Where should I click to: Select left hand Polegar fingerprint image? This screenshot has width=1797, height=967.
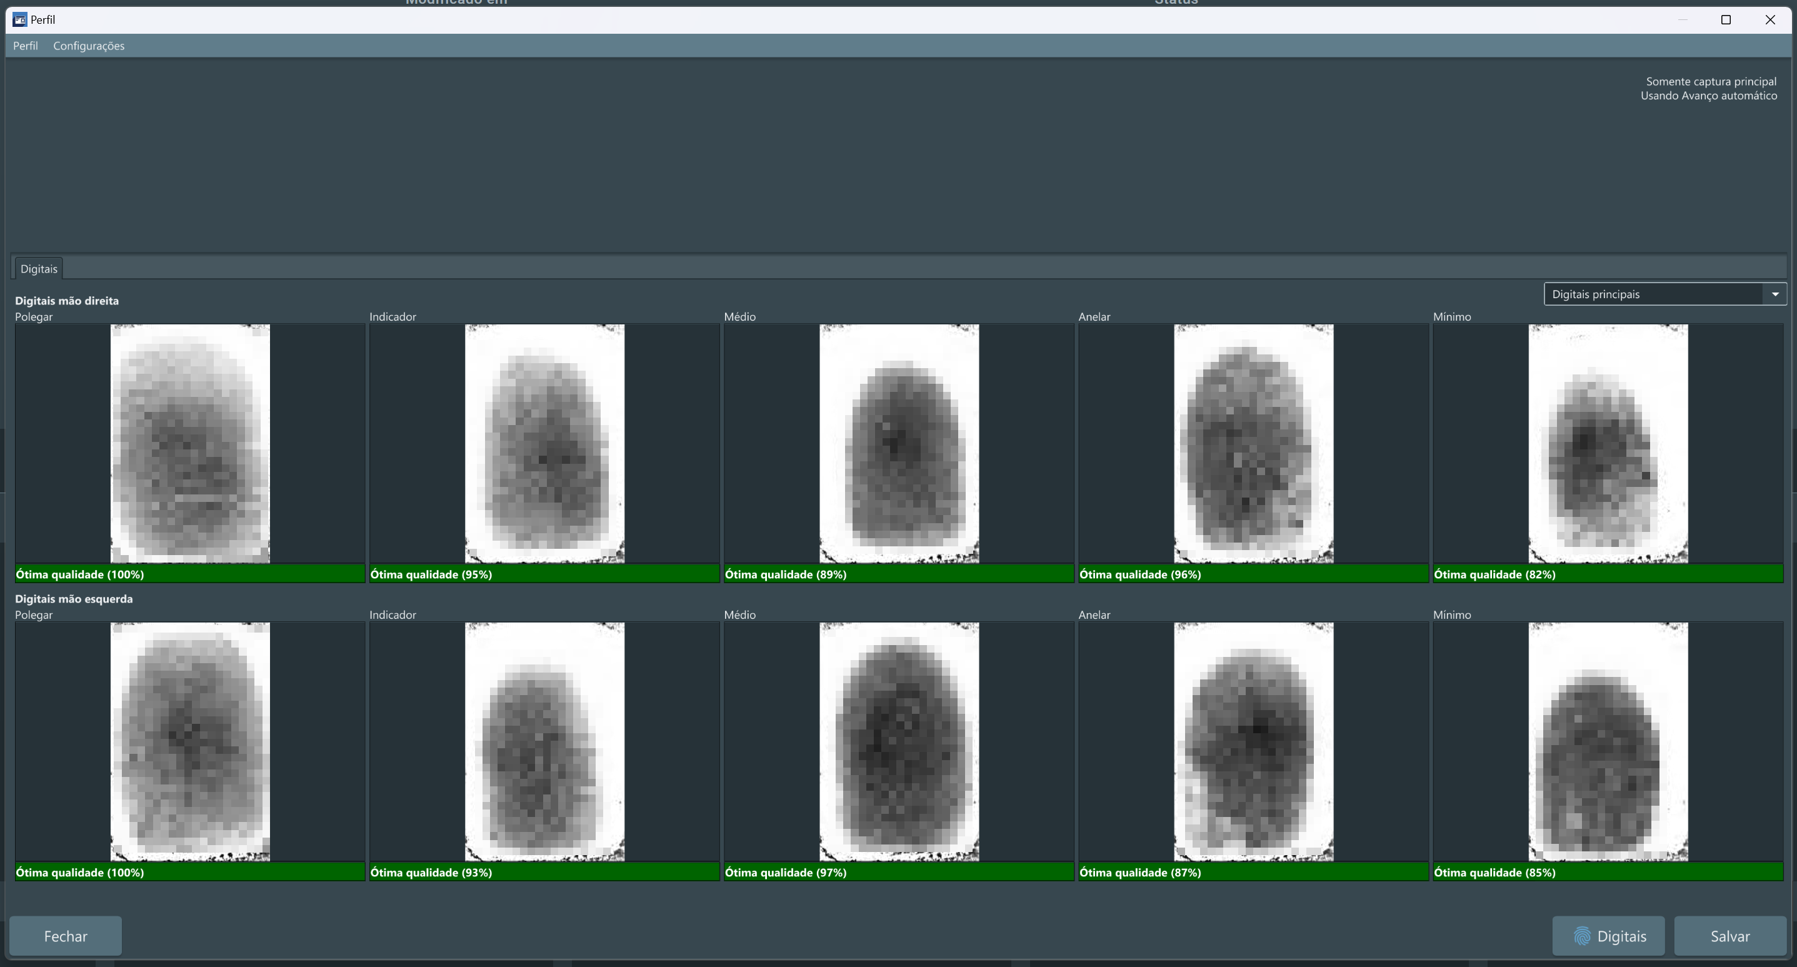click(190, 741)
